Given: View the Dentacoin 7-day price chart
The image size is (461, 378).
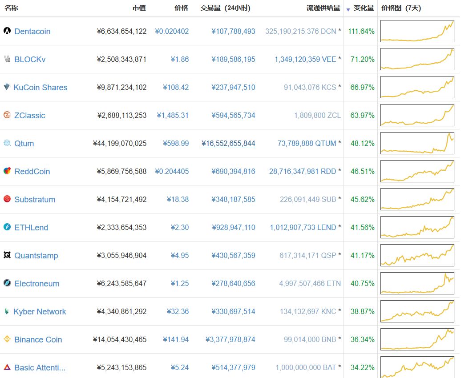Looking at the screenshot, I should (417, 31).
